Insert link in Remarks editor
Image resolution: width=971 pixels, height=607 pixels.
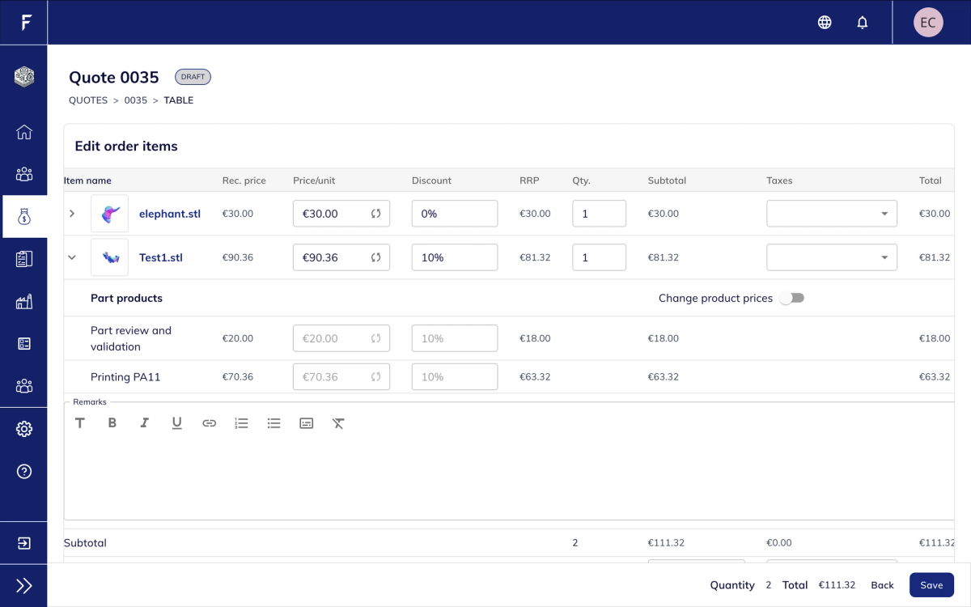tap(210, 422)
